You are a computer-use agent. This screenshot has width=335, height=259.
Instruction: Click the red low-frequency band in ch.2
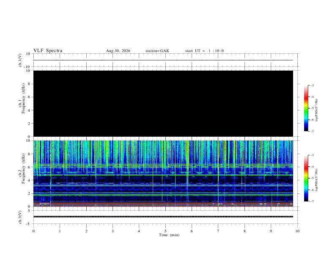click(163, 204)
